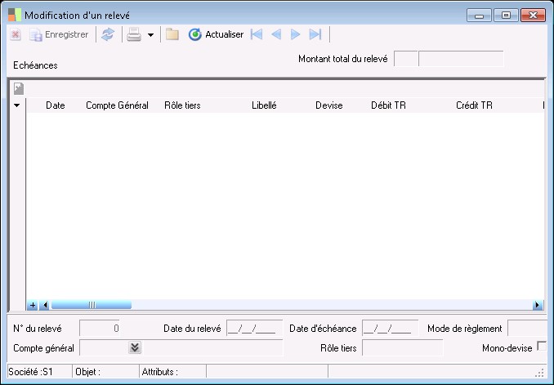This screenshot has width=554, height=385.
Task: Close the Modification d'un relevé window
Action: [x=533, y=16]
